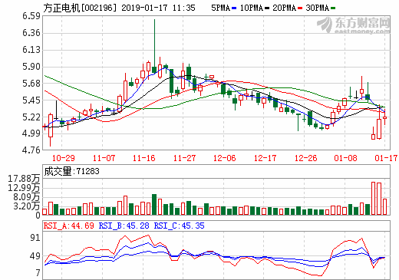Select the 10PMA legend label
Image resolution: width=399 pixels, height=280 pixels.
tap(252, 8)
